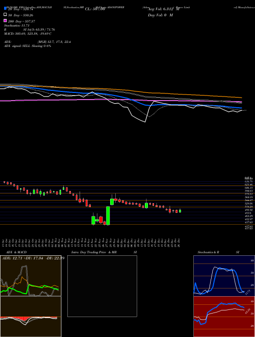Click the 'SI 14/5: 65.59 / 71.76' value
Screen dimensions: 255x337
tap(39, 30)
